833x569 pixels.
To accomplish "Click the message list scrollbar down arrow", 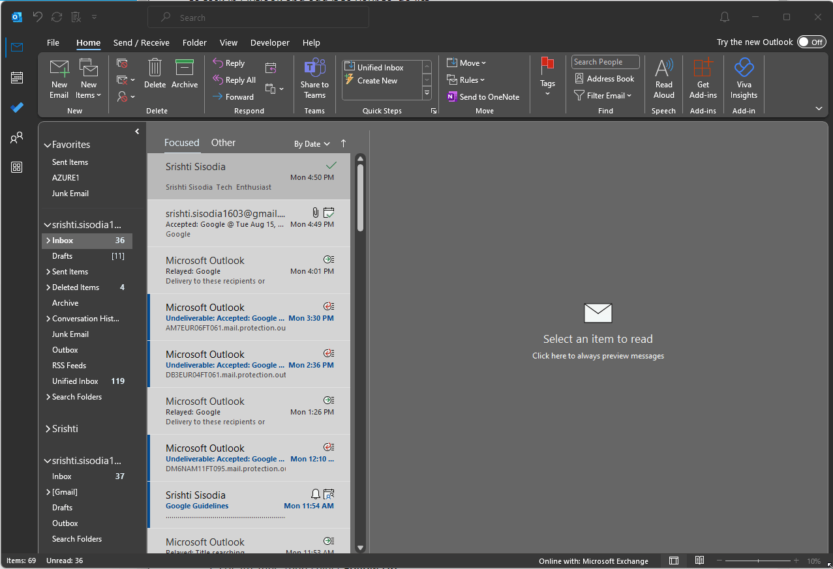I will (x=360, y=547).
